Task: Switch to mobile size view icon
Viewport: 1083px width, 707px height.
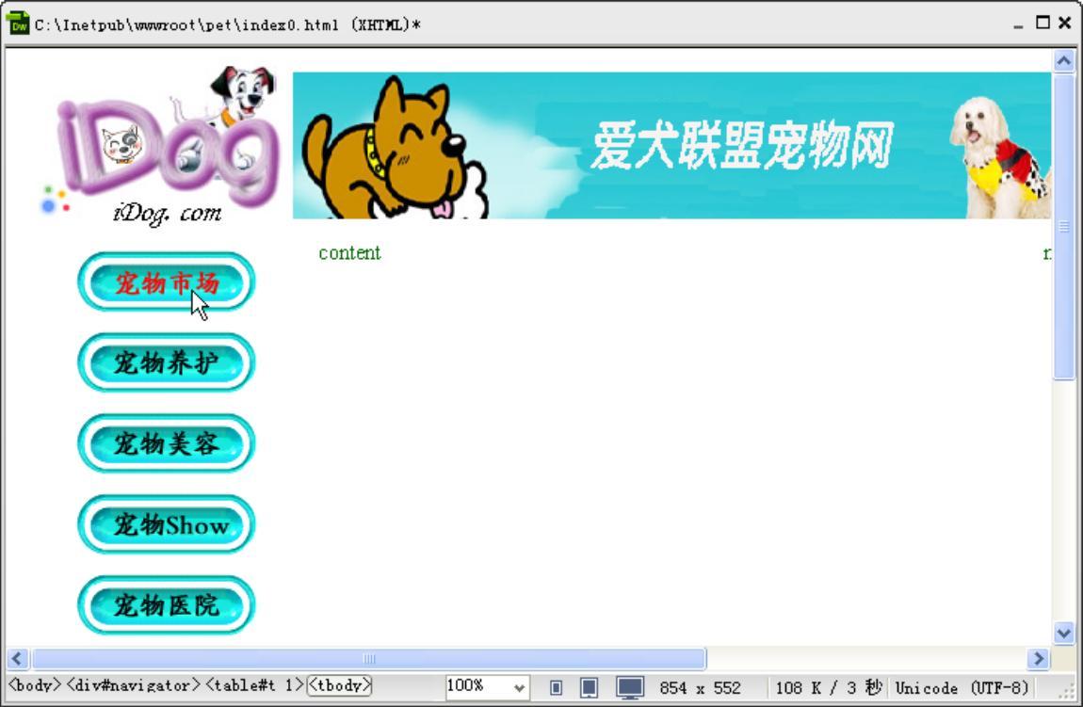Action: point(556,687)
